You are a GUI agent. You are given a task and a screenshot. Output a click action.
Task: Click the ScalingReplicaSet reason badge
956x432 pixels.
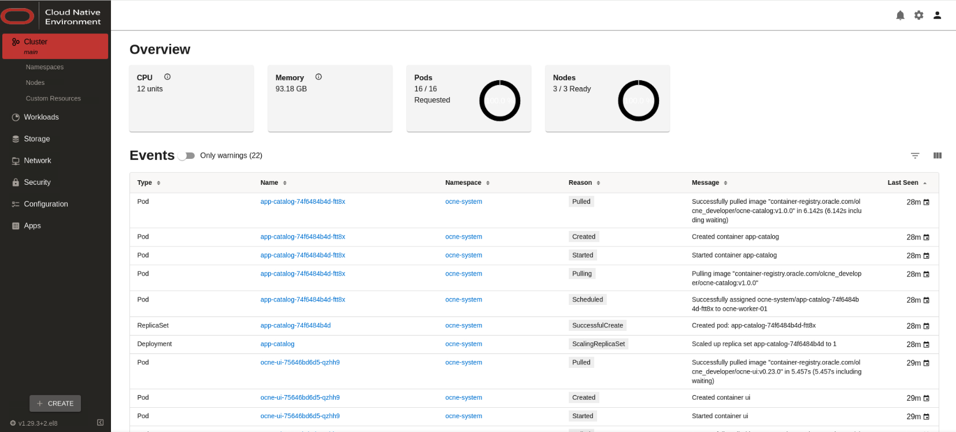tap(598, 344)
